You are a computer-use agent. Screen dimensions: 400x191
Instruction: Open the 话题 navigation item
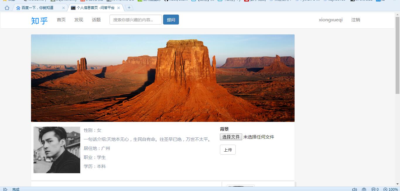(x=96, y=20)
